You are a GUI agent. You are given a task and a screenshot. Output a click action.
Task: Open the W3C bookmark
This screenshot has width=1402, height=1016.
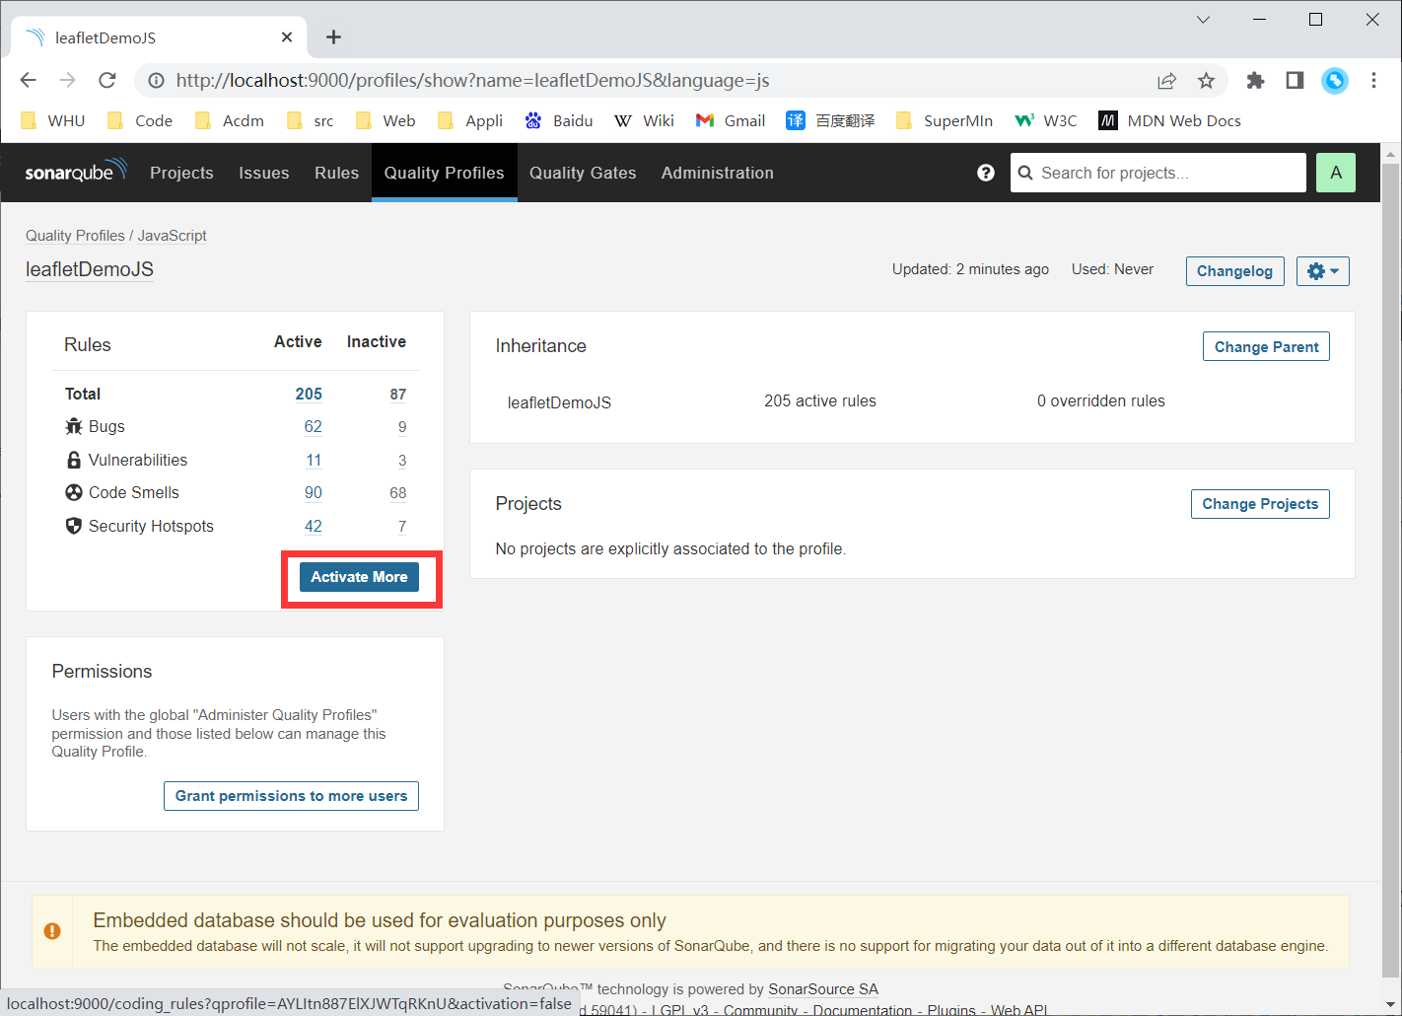1046,120
